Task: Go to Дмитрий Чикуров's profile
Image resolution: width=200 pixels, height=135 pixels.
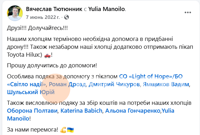Action: 114,84
